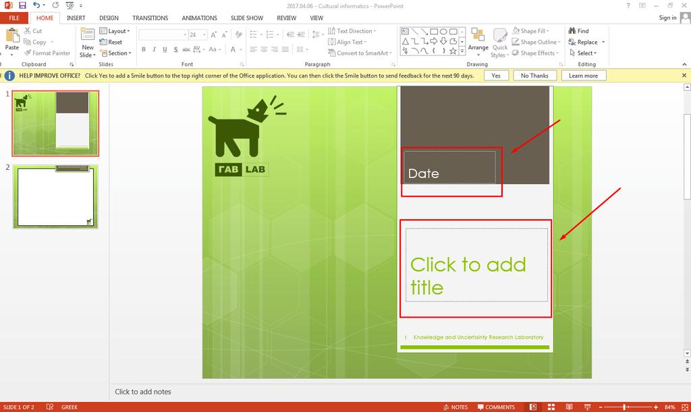Click the 'Click to add notes' area
Image resolution: width=691 pixels, height=412 pixels.
coord(143,392)
